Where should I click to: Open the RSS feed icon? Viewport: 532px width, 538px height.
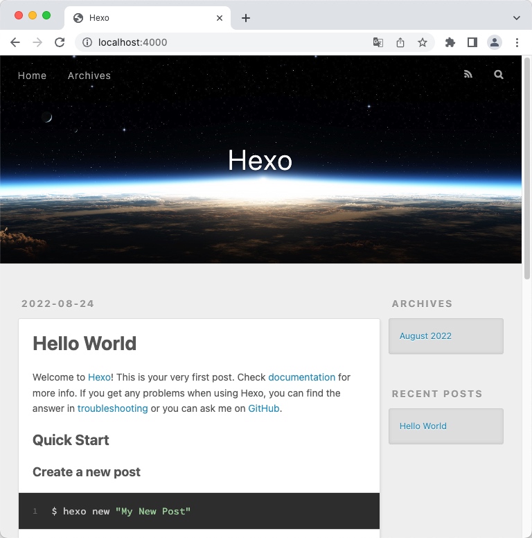468,75
